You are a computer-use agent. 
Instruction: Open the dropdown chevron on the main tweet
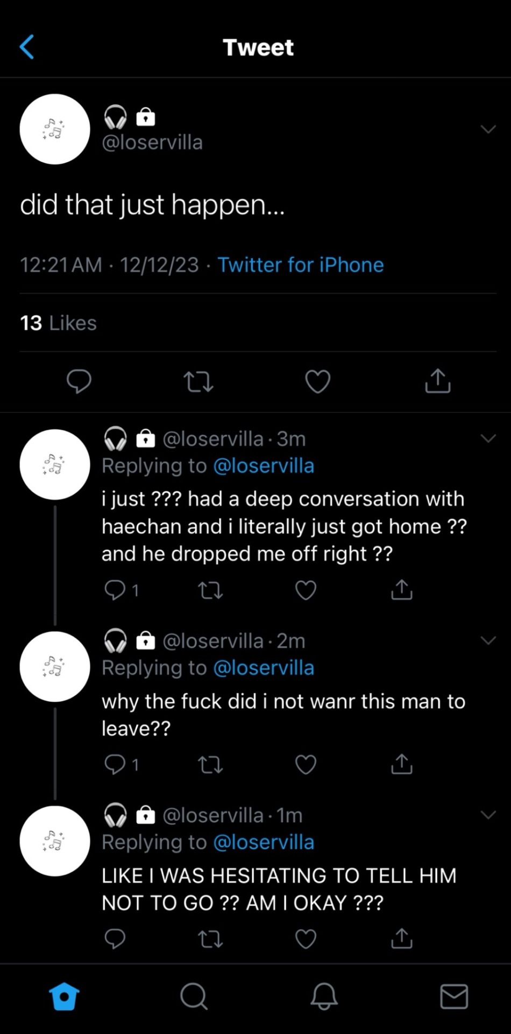[488, 129]
